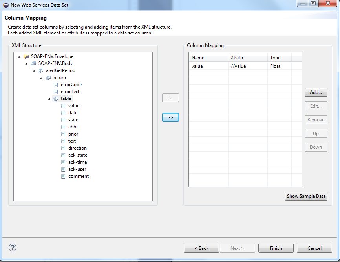
Task: Click the Show Sample Data button
Action: tap(306, 196)
